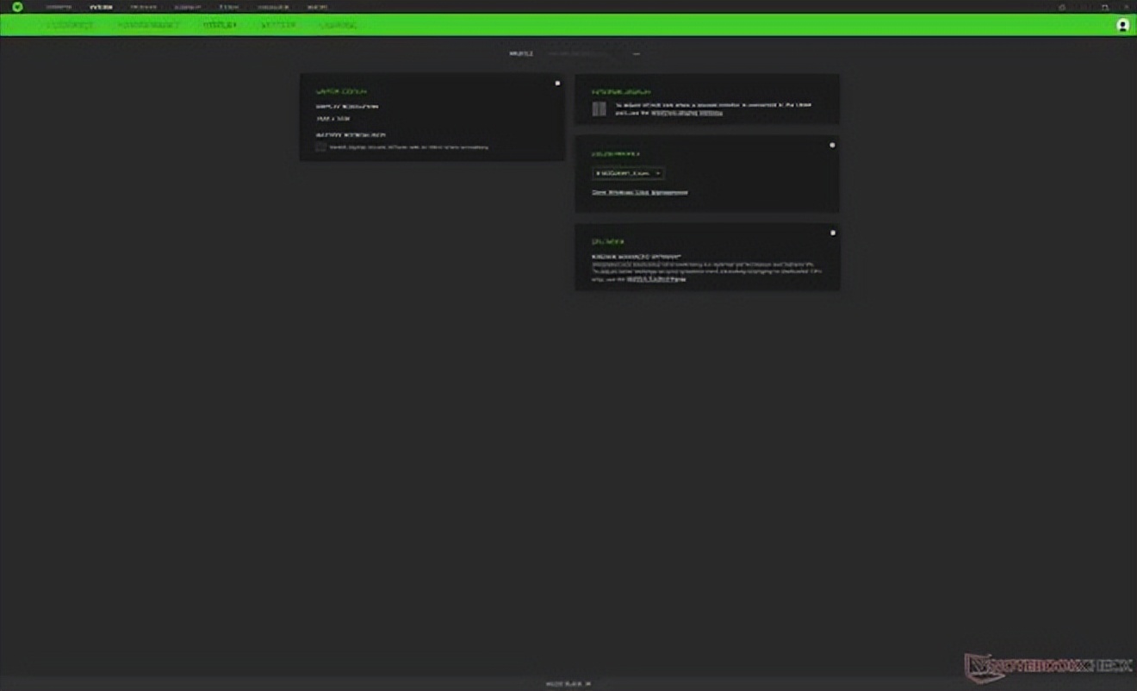Click the monitor icon in the External Display card
Viewport: 1137px width, 691px height.
(x=599, y=109)
